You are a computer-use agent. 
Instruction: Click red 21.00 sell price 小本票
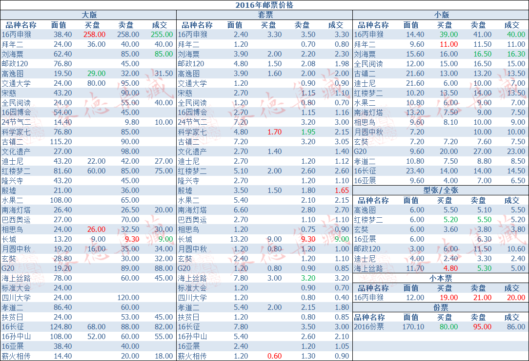(483, 298)
